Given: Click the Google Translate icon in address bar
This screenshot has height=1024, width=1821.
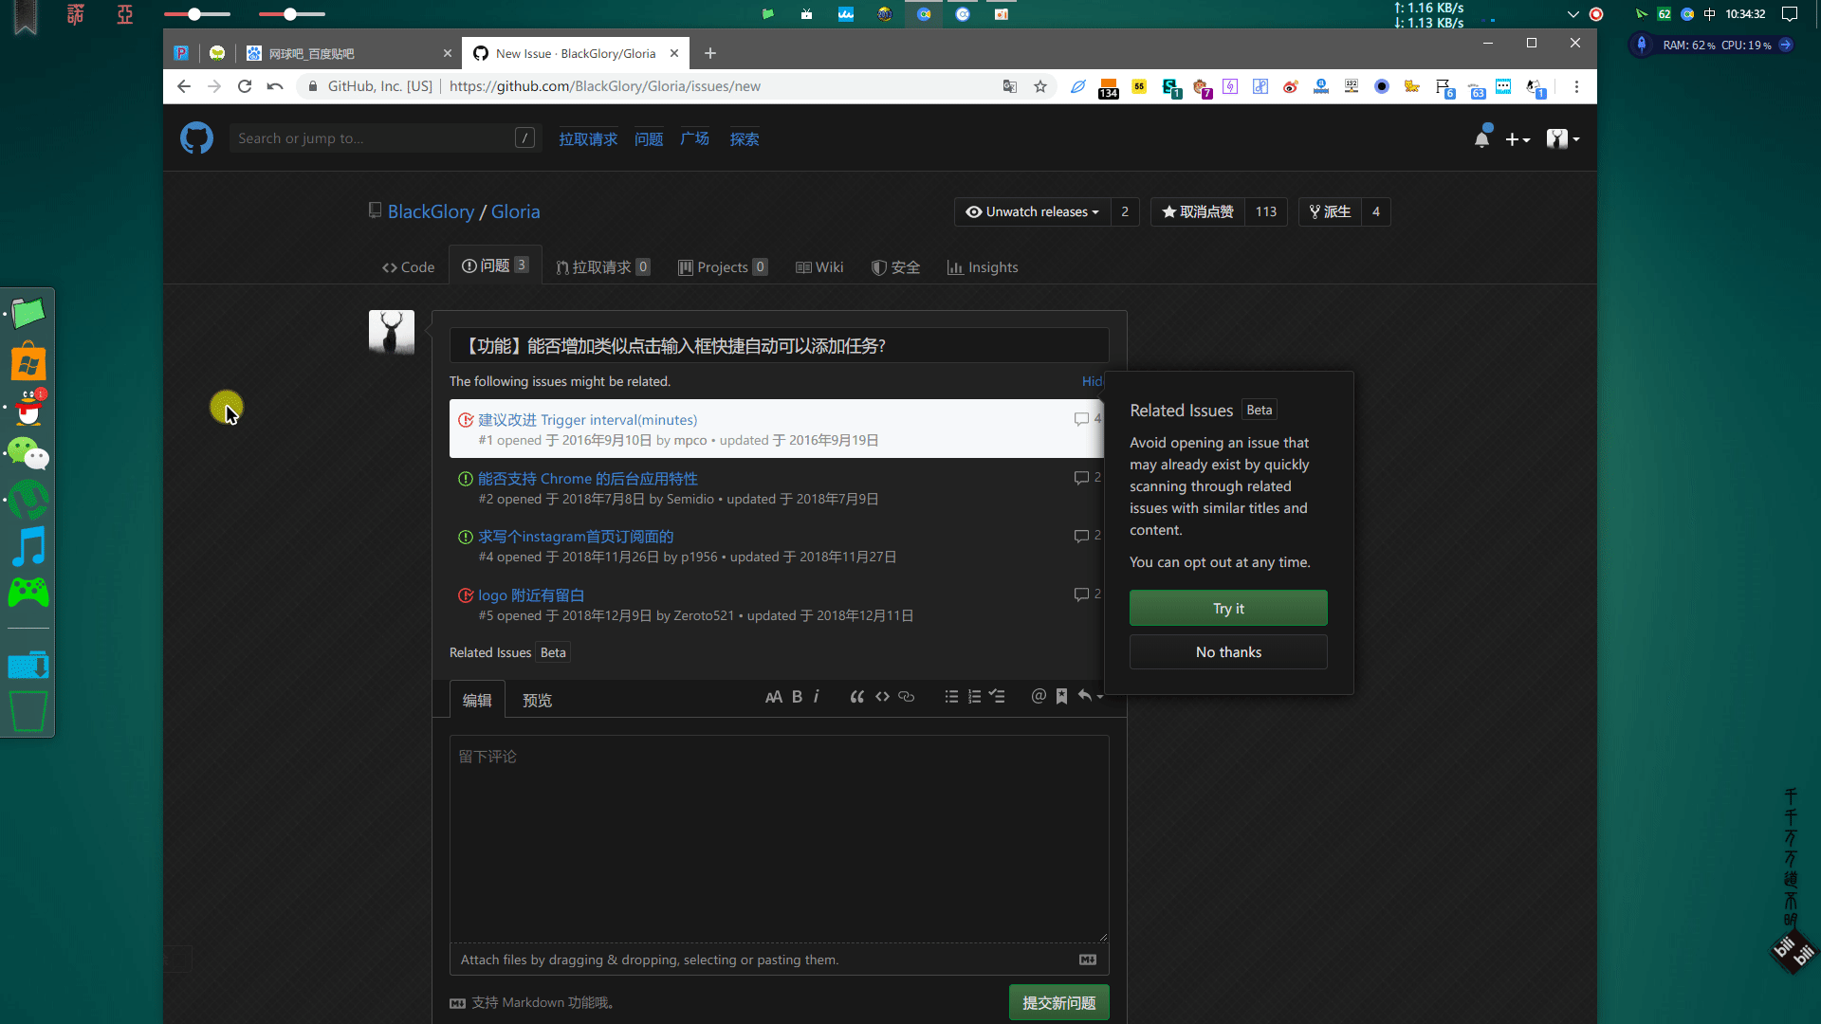Looking at the screenshot, I should coord(1010,86).
